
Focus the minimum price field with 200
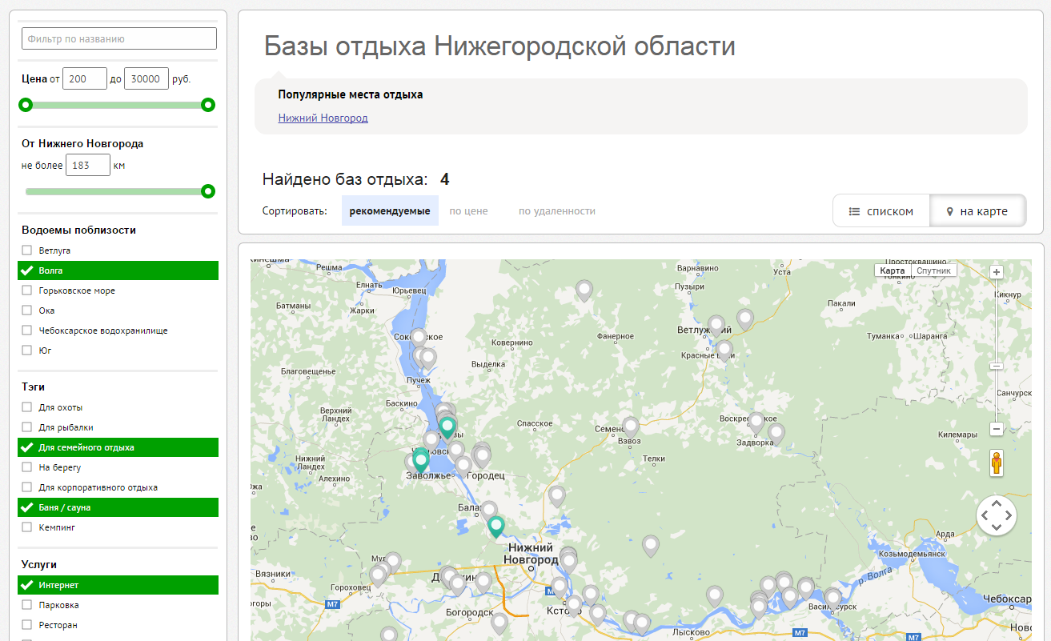pyautogui.click(x=85, y=78)
